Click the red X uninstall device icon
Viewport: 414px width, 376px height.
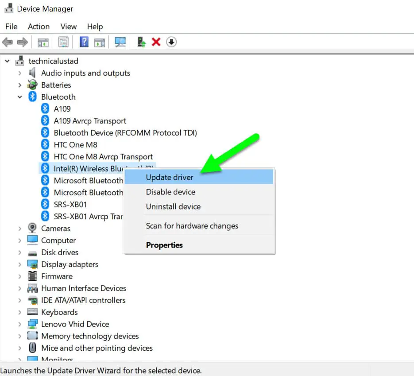[x=156, y=42]
